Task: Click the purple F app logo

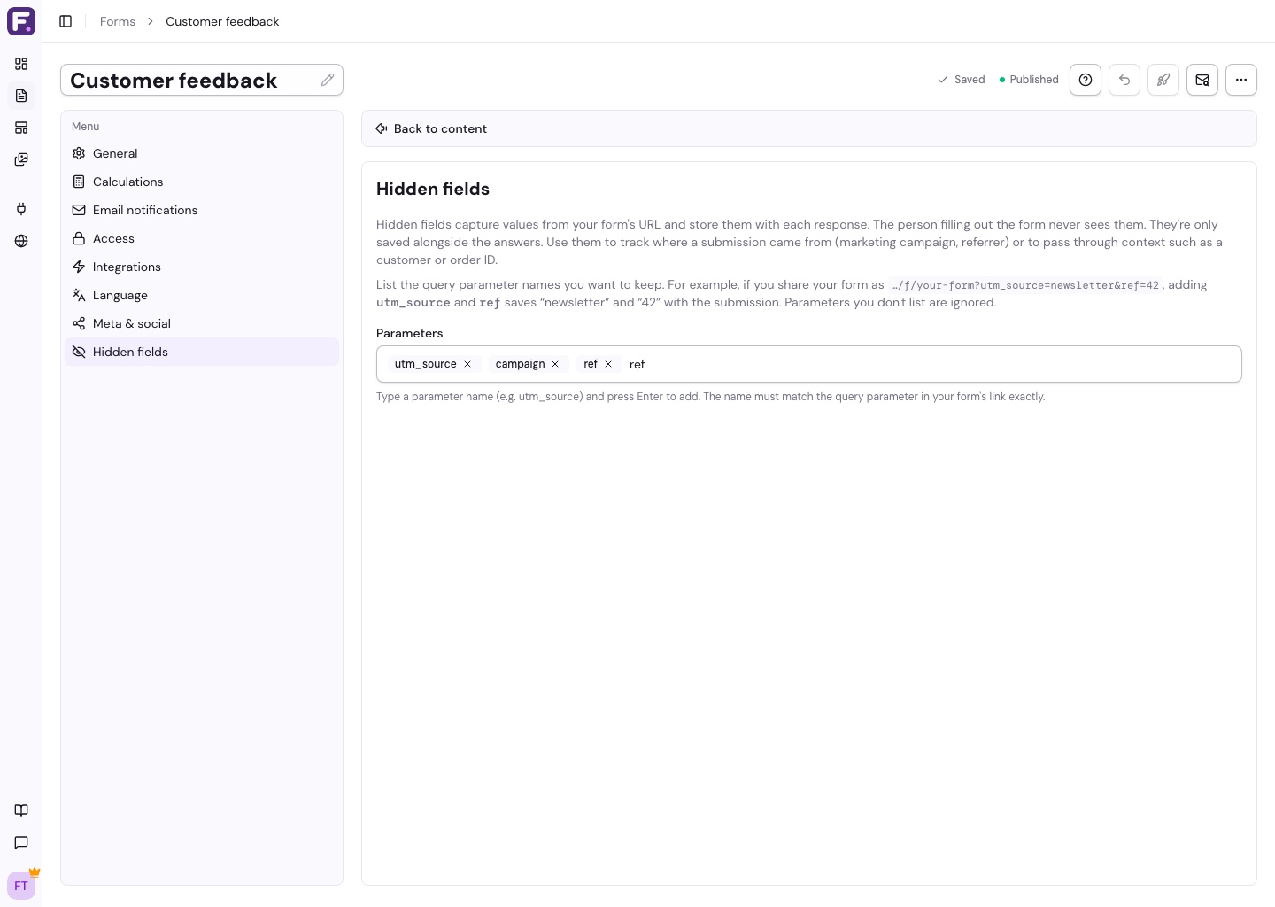Action: tap(21, 21)
